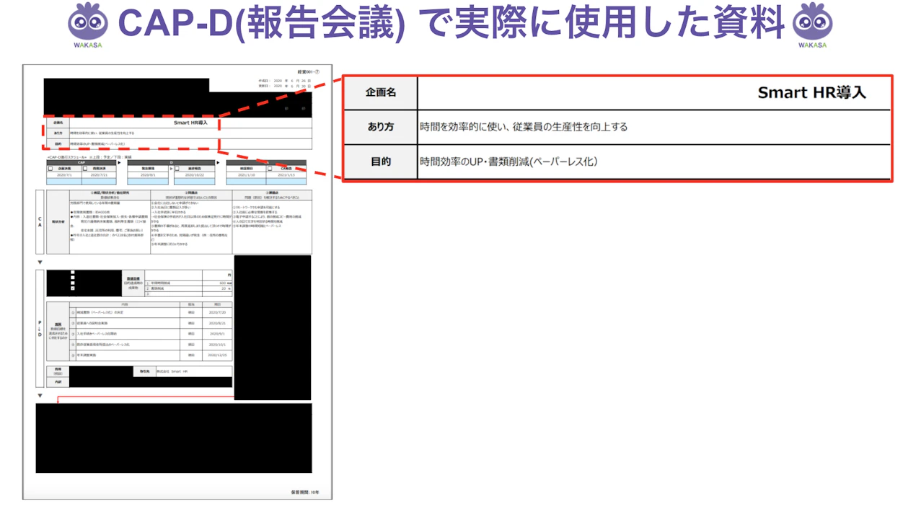
Task: Expand the lower black ▼ triangle marker
Action: 39,396
